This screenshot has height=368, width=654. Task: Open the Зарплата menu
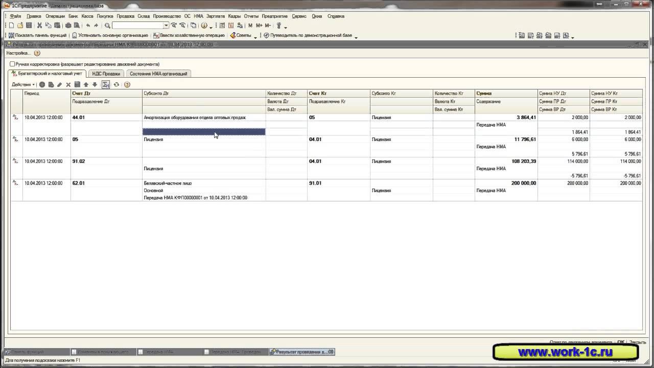pos(216,16)
